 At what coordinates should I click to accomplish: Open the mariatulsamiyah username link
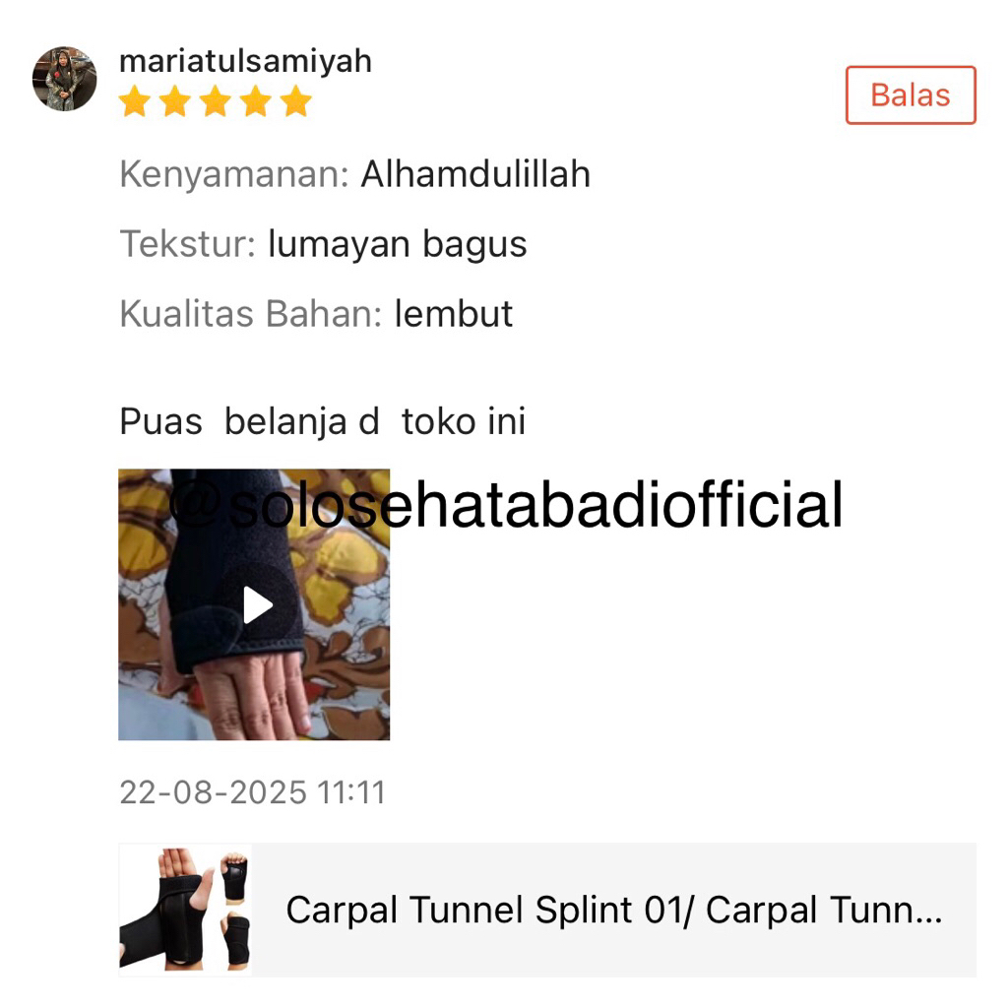pos(245,62)
